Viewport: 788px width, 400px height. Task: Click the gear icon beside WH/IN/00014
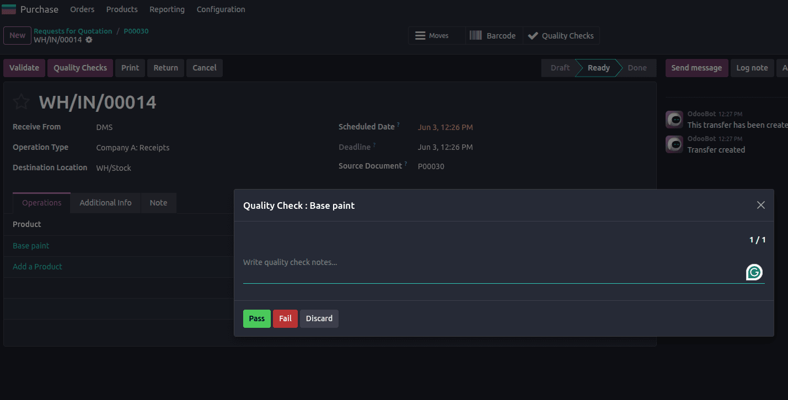[89, 40]
